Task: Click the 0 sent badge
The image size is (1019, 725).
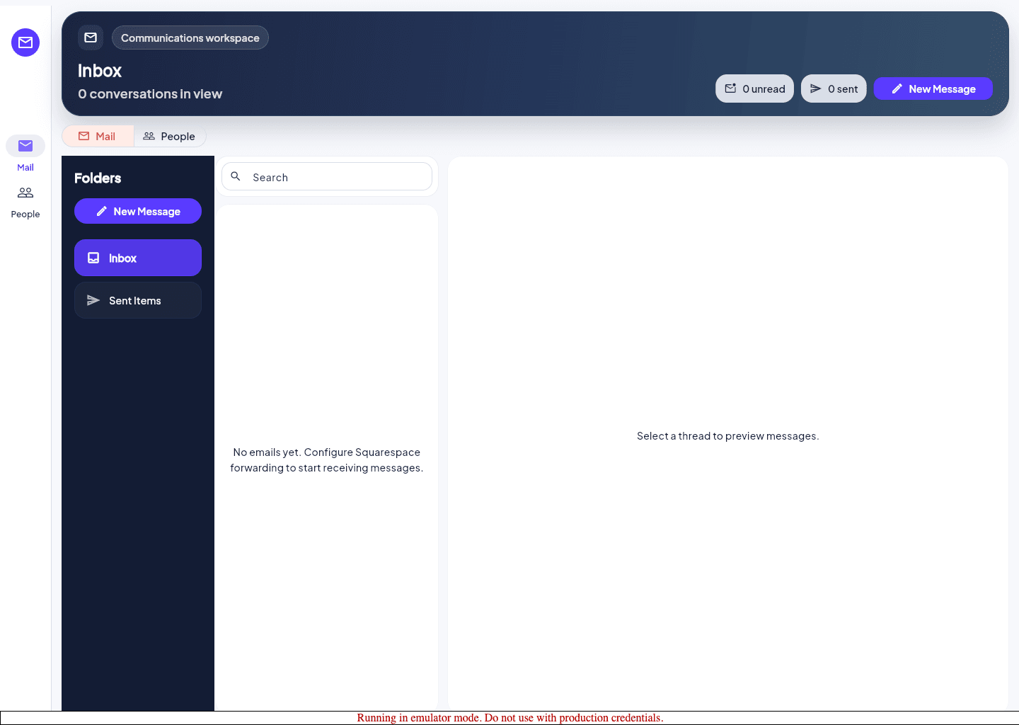Action: coord(834,89)
